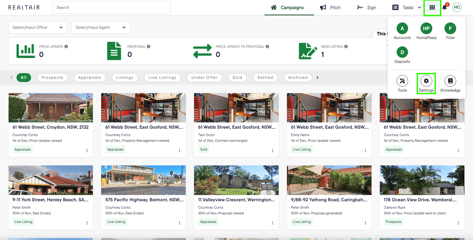The width and height of the screenshot is (473, 240).
Task: Expand the Tasks menu chevron
Action: [x=419, y=7]
